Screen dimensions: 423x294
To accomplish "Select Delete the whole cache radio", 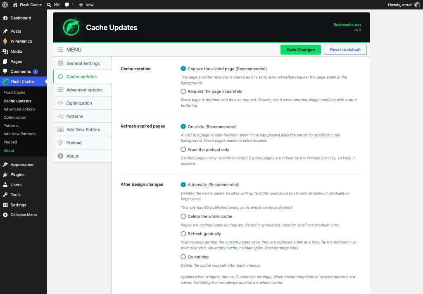I will point(183,216).
